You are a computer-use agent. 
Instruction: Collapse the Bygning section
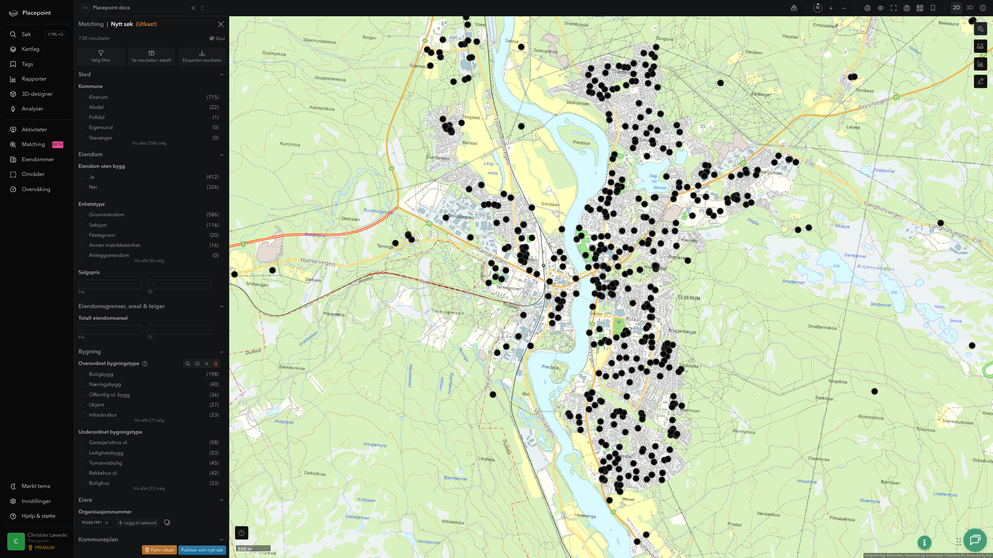[221, 352]
